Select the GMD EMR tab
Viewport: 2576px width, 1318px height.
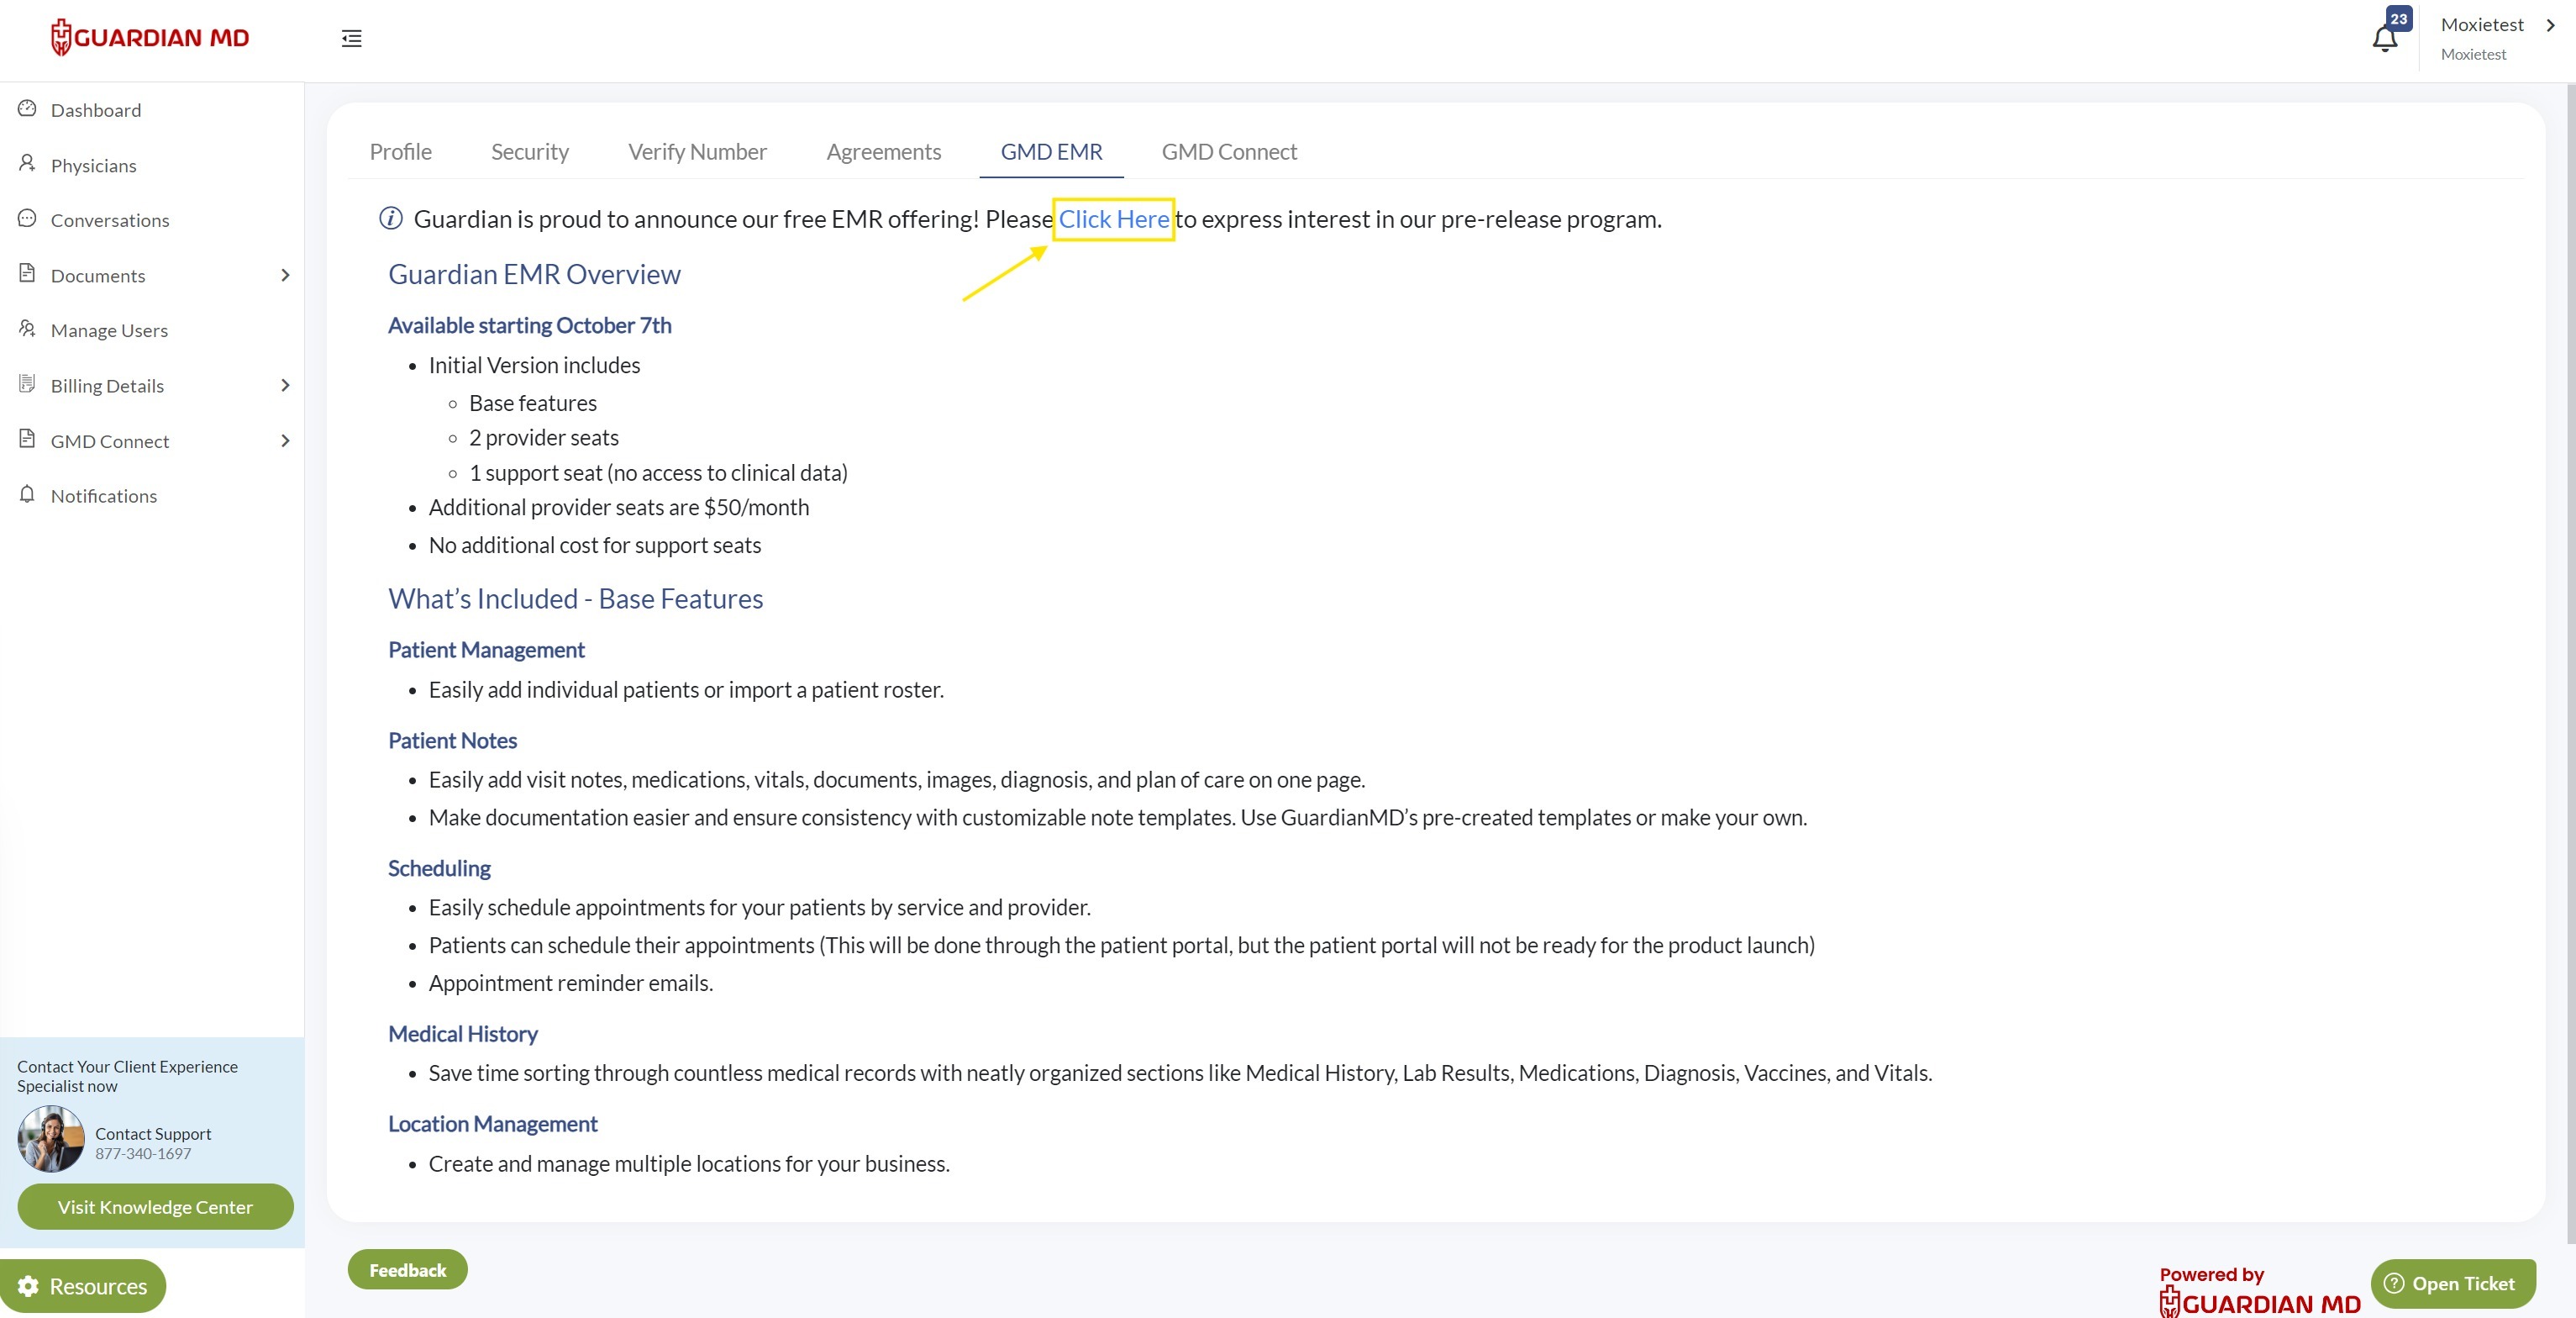point(1051,151)
